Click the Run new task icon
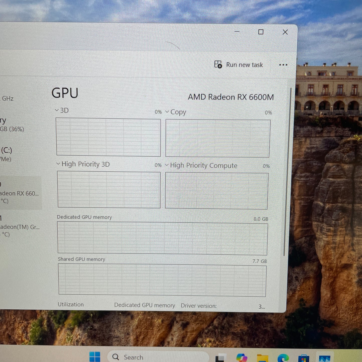Viewport: 362px width, 362px height. pos(218,65)
